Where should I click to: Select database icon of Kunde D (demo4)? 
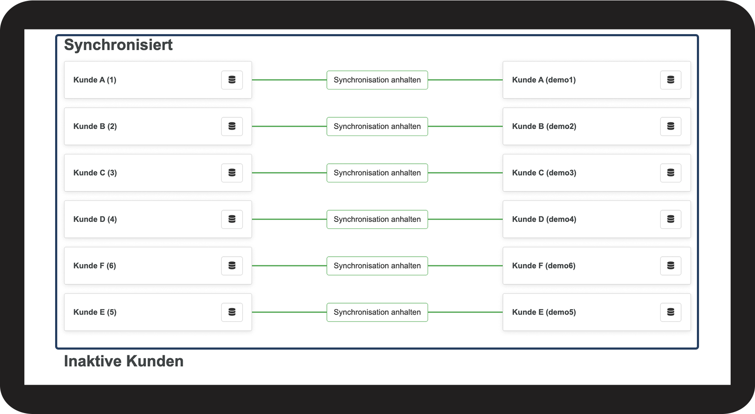670,220
